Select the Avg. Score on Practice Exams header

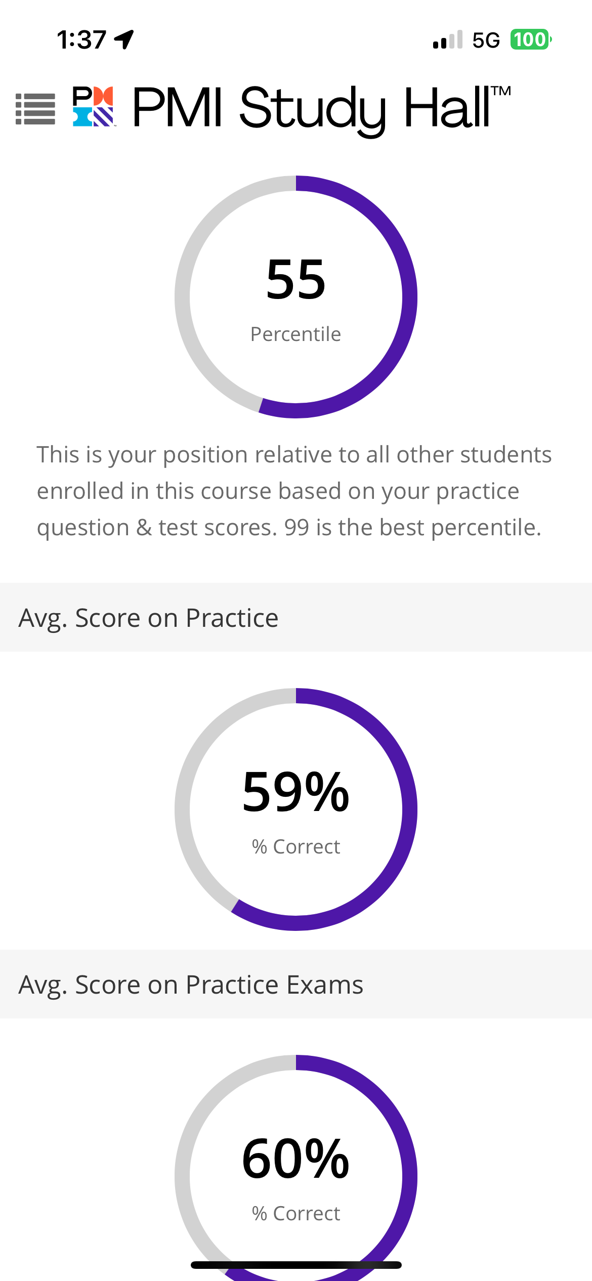[x=191, y=985]
